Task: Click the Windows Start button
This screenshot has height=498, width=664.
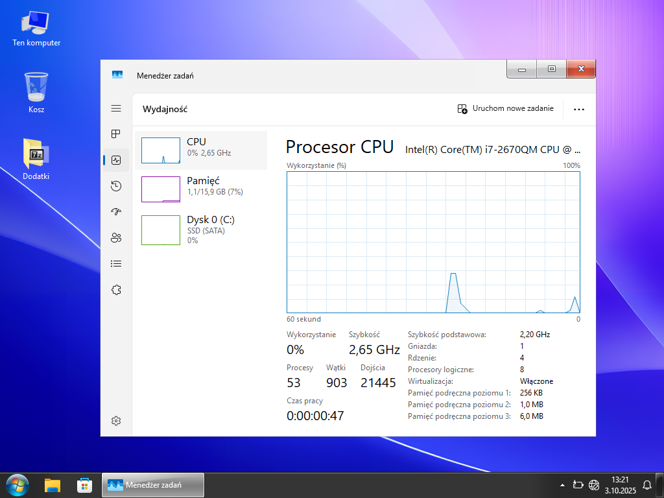Action: pyautogui.click(x=17, y=485)
